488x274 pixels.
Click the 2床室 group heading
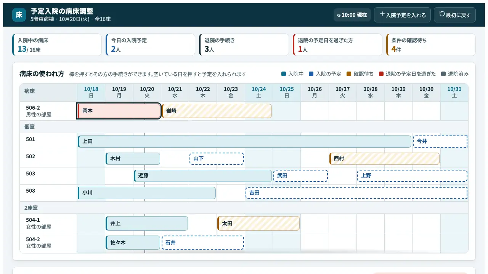[x=244, y=208]
